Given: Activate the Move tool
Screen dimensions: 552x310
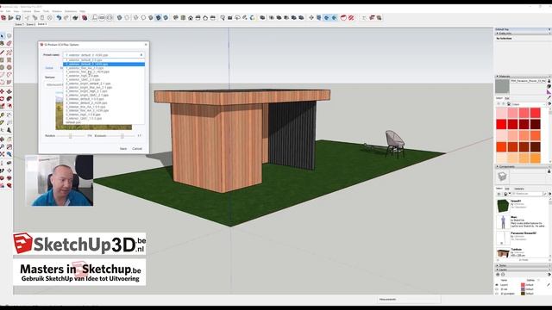Looking at the screenshot, I should (2, 91).
